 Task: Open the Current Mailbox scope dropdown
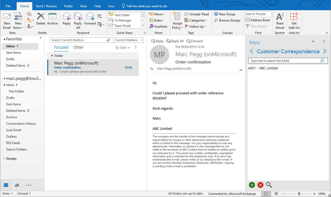coord(128,40)
